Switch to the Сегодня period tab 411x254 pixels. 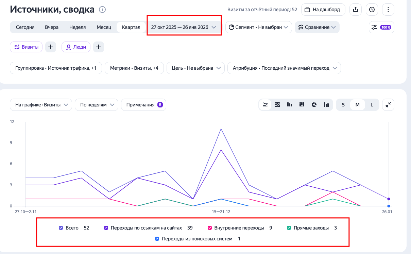25,27
